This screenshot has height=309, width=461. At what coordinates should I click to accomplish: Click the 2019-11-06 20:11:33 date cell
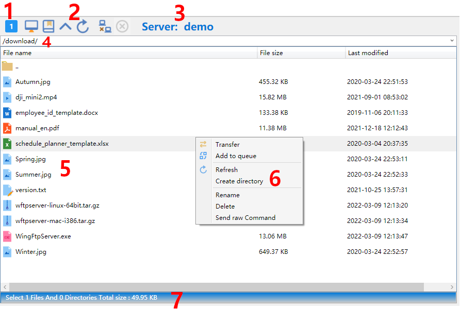[x=377, y=113]
